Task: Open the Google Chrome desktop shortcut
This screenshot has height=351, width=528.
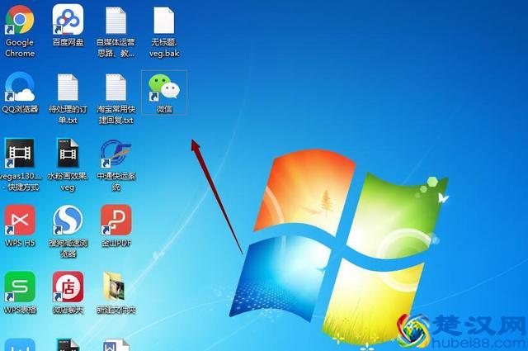Action: [x=20, y=21]
